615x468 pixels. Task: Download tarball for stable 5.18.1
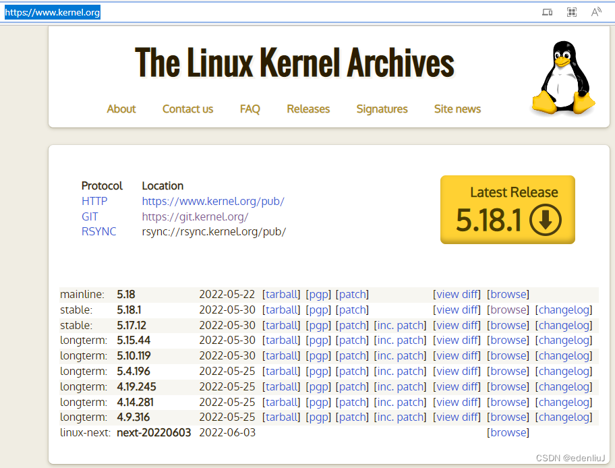[281, 310]
